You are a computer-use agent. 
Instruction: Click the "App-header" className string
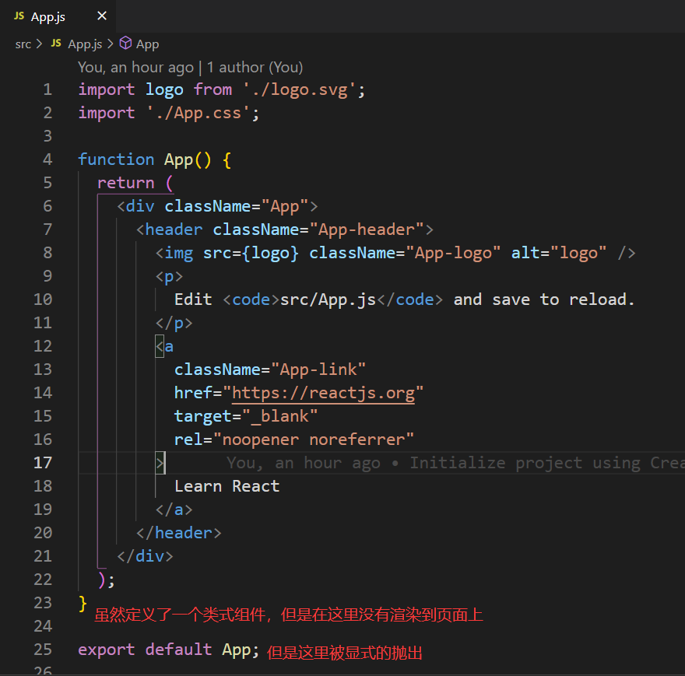pyautogui.click(x=367, y=229)
